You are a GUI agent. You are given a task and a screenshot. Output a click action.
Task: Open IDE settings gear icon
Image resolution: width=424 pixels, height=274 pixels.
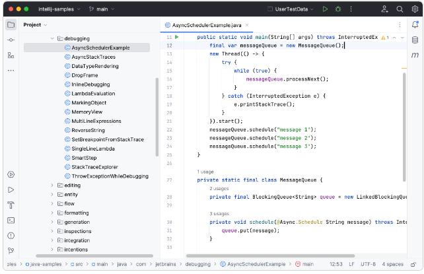415,9
